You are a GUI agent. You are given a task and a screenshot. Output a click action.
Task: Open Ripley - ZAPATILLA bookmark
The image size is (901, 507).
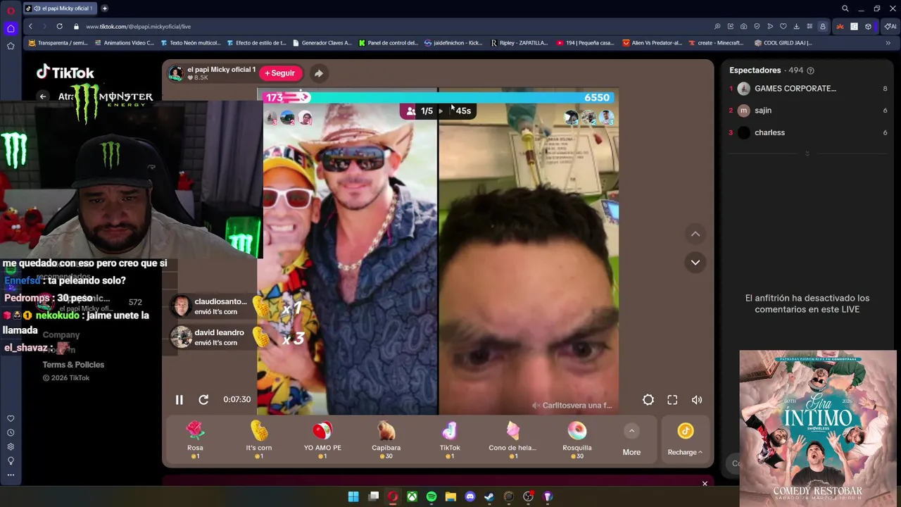519,43
